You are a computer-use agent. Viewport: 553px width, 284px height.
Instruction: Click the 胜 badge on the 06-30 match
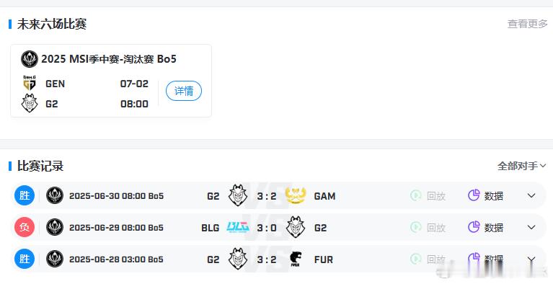click(x=25, y=195)
